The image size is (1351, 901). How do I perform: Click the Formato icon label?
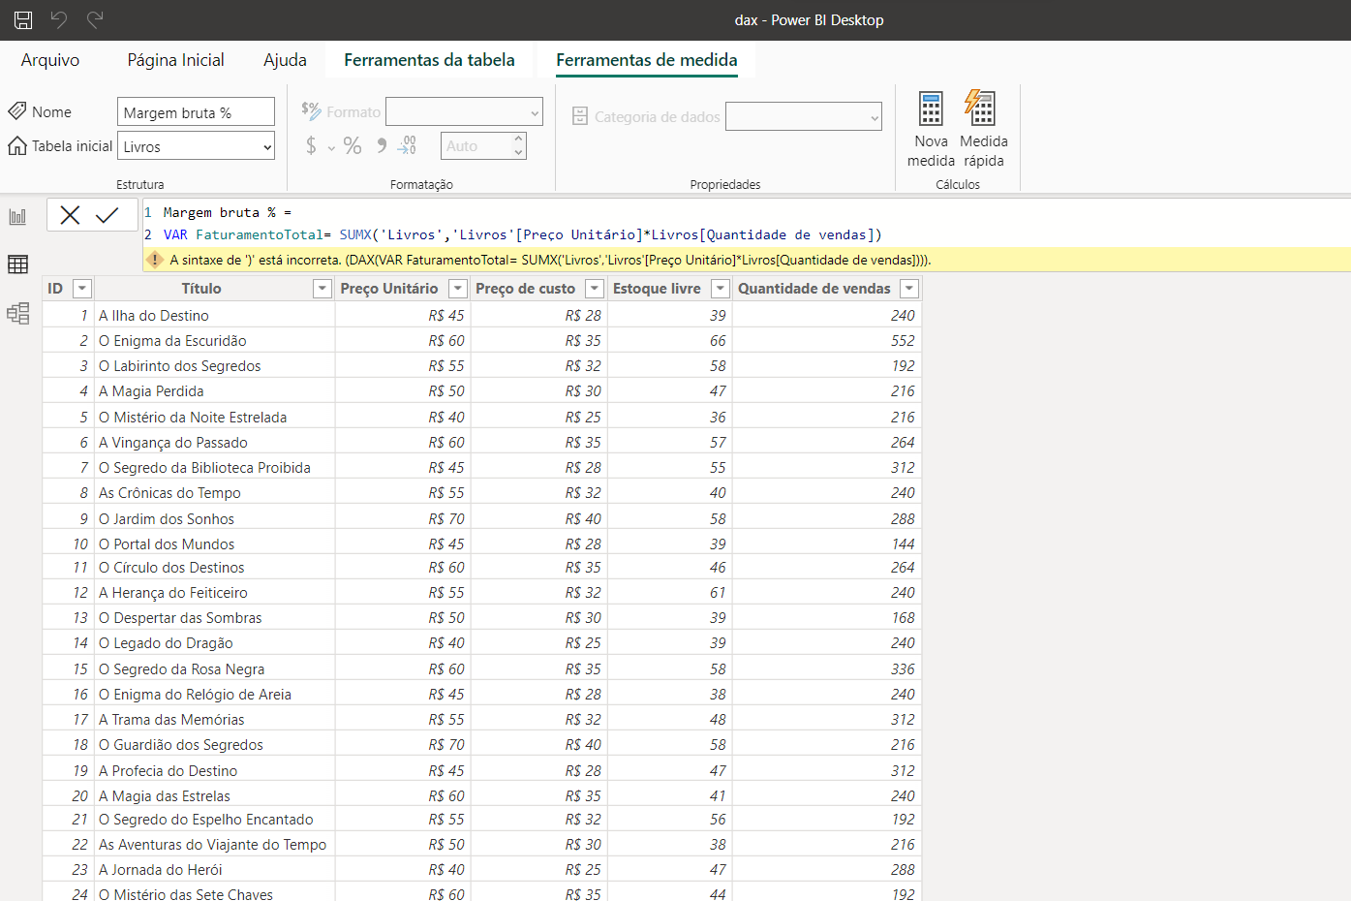[x=311, y=110]
